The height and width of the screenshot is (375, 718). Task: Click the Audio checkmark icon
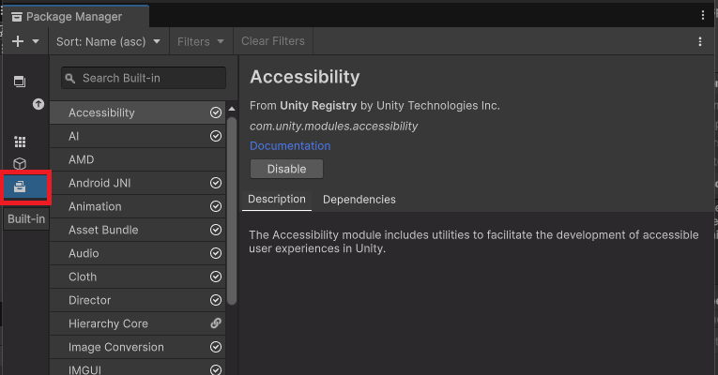(x=216, y=253)
